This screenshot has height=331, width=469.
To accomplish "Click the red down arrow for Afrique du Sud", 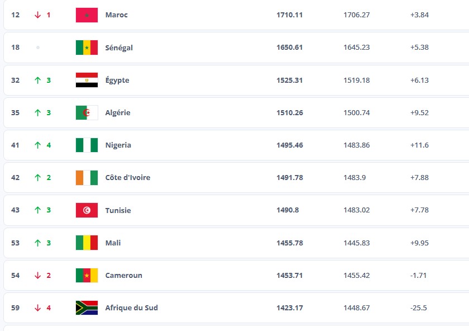I will pos(37,308).
